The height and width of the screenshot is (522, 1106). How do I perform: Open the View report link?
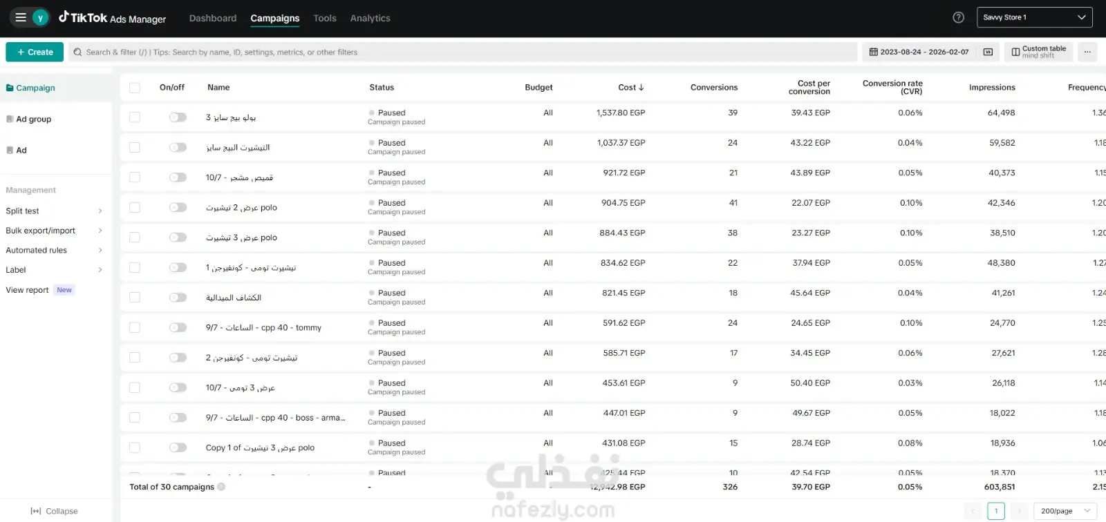(28, 290)
